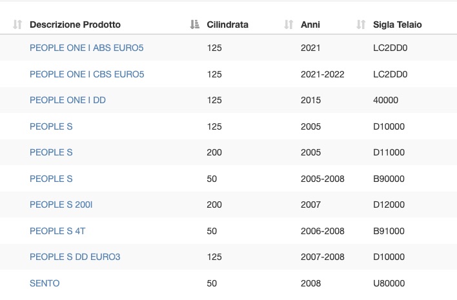Open PEOPLE S 200I product link
The height and width of the screenshot is (300, 457).
[61, 205]
